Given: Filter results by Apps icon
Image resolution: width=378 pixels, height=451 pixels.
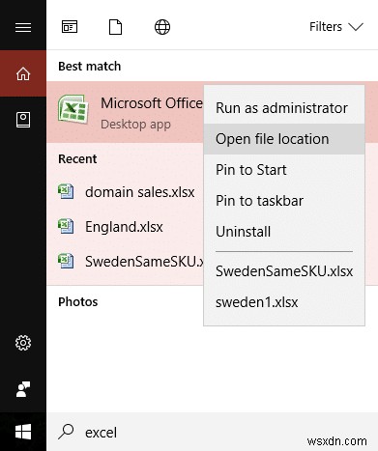Looking at the screenshot, I should pyautogui.click(x=70, y=27).
